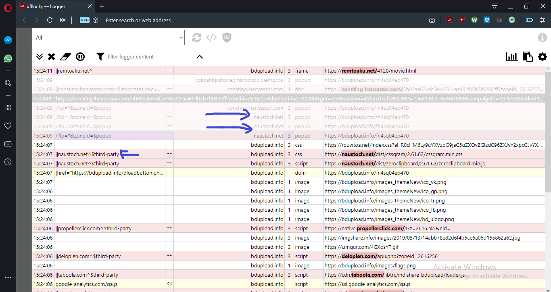The width and height of the screenshot is (551, 292).
Task: Toggle the blue shield extension icon
Action: pos(487,19)
